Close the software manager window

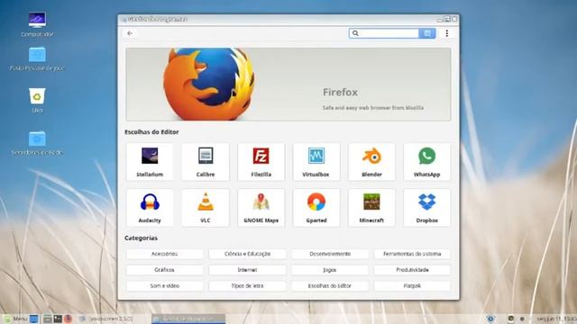point(454,19)
